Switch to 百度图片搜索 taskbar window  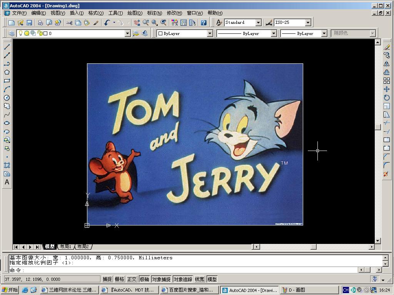pos(189,290)
